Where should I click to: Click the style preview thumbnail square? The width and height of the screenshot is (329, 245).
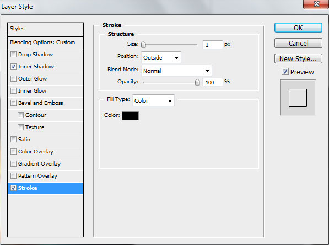[x=298, y=98]
